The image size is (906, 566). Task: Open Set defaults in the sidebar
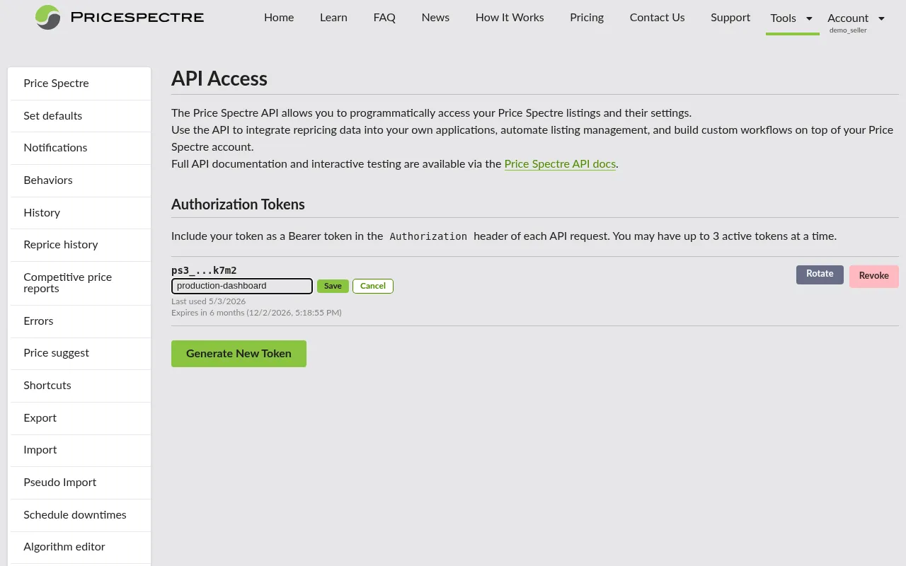tap(79, 116)
